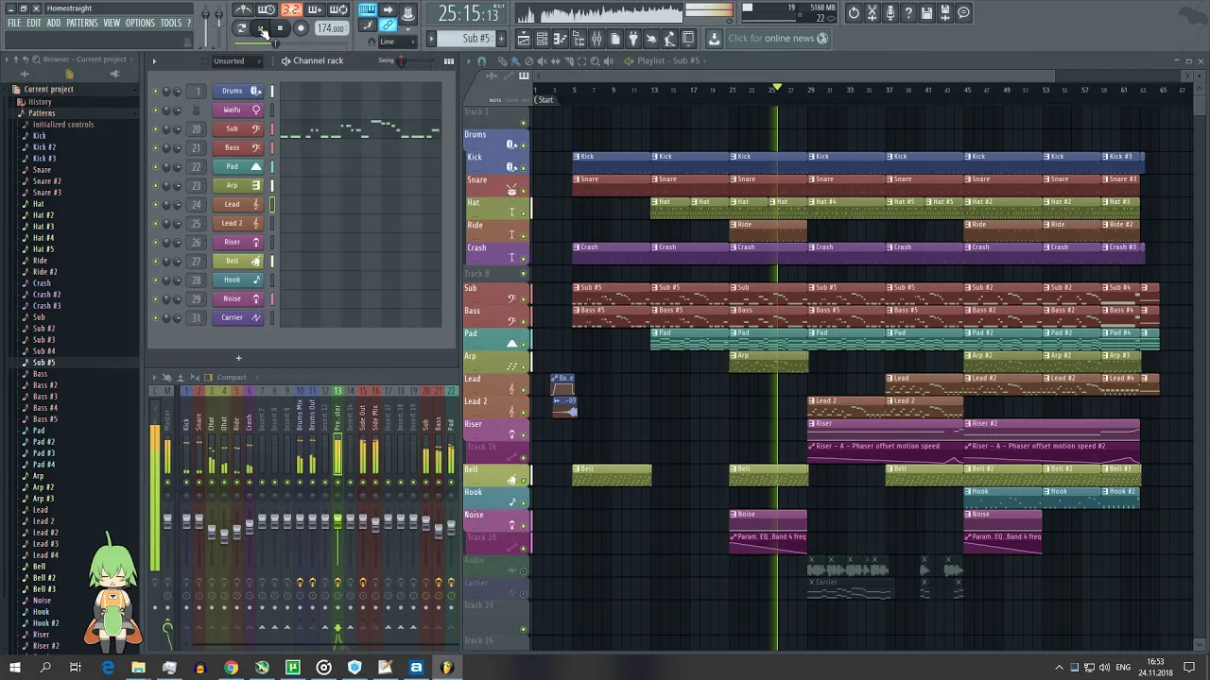Click the speech bubble icon
1210x680 pixels.
[963, 12]
